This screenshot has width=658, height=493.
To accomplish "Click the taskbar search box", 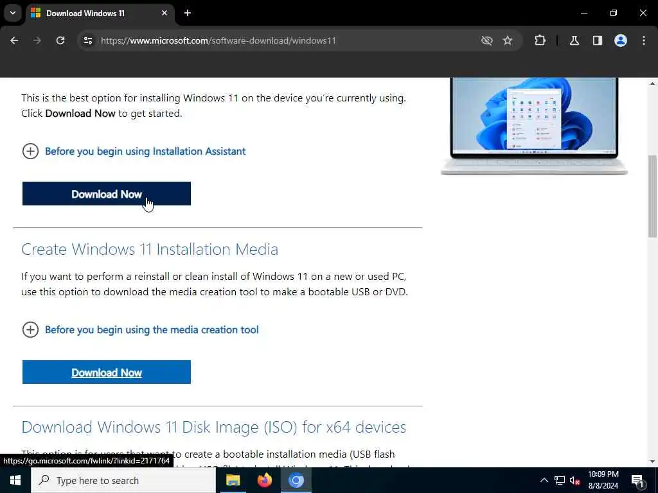I will click(123, 480).
